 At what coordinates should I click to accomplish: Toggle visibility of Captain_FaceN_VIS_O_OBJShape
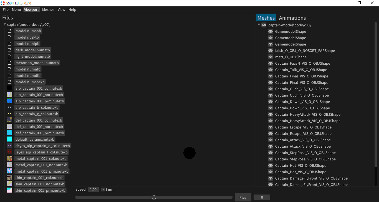(x=271, y=63)
